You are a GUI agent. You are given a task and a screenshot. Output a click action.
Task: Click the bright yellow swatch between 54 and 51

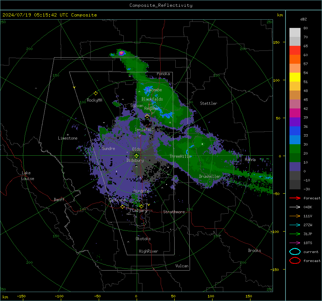[295, 77]
